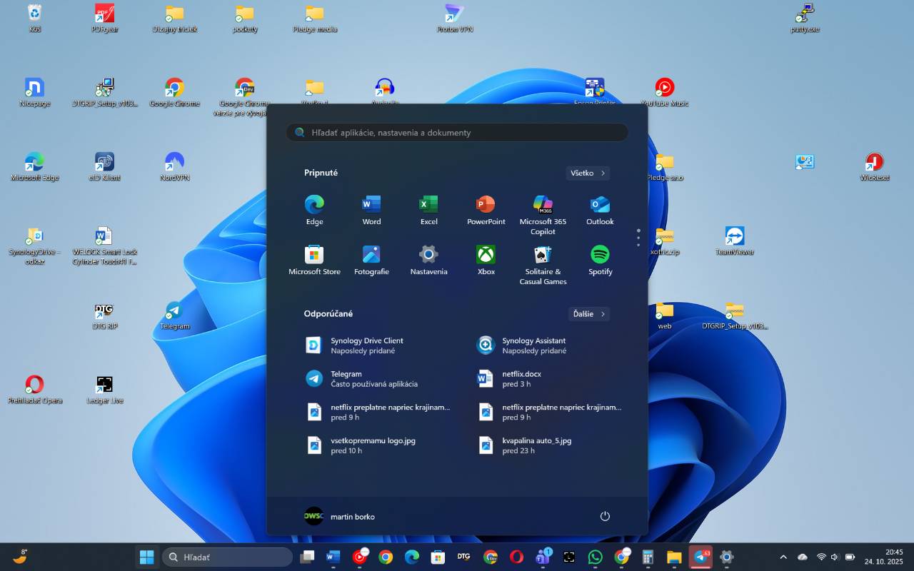The image size is (914, 571).
Task: Select the WicReset desktop shortcut
Action: pos(875,167)
